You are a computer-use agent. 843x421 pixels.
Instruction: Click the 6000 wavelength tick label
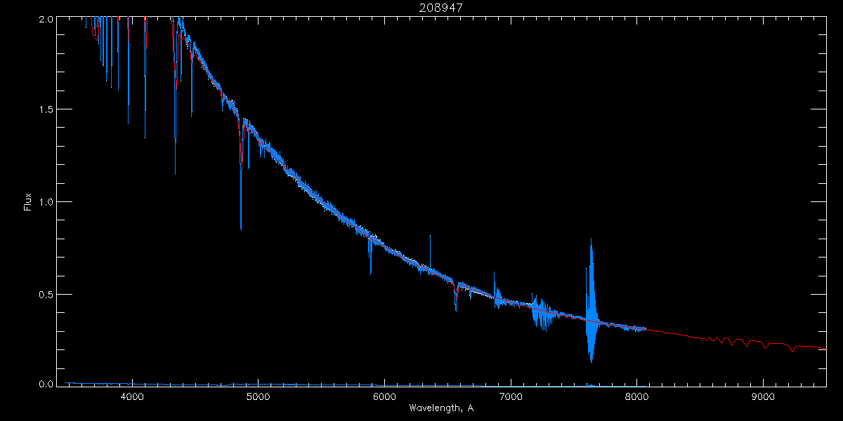coord(384,397)
